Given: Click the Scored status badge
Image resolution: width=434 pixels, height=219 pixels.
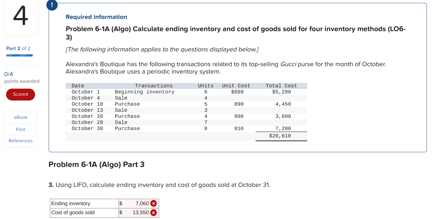Looking at the screenshot, I should coord(21,94).
